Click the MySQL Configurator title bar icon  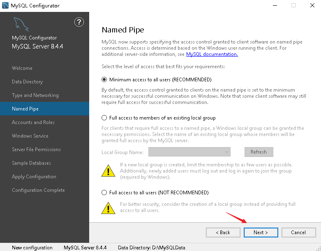[5, 5]
